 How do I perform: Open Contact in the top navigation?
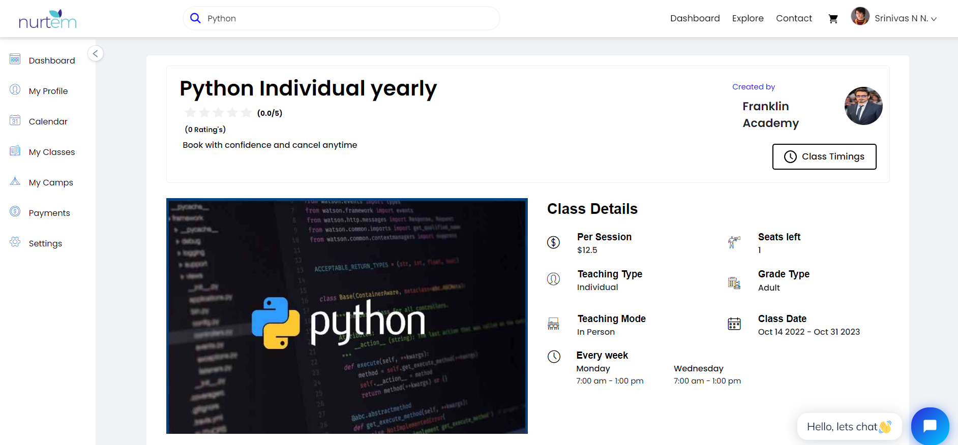pos(794,18)
